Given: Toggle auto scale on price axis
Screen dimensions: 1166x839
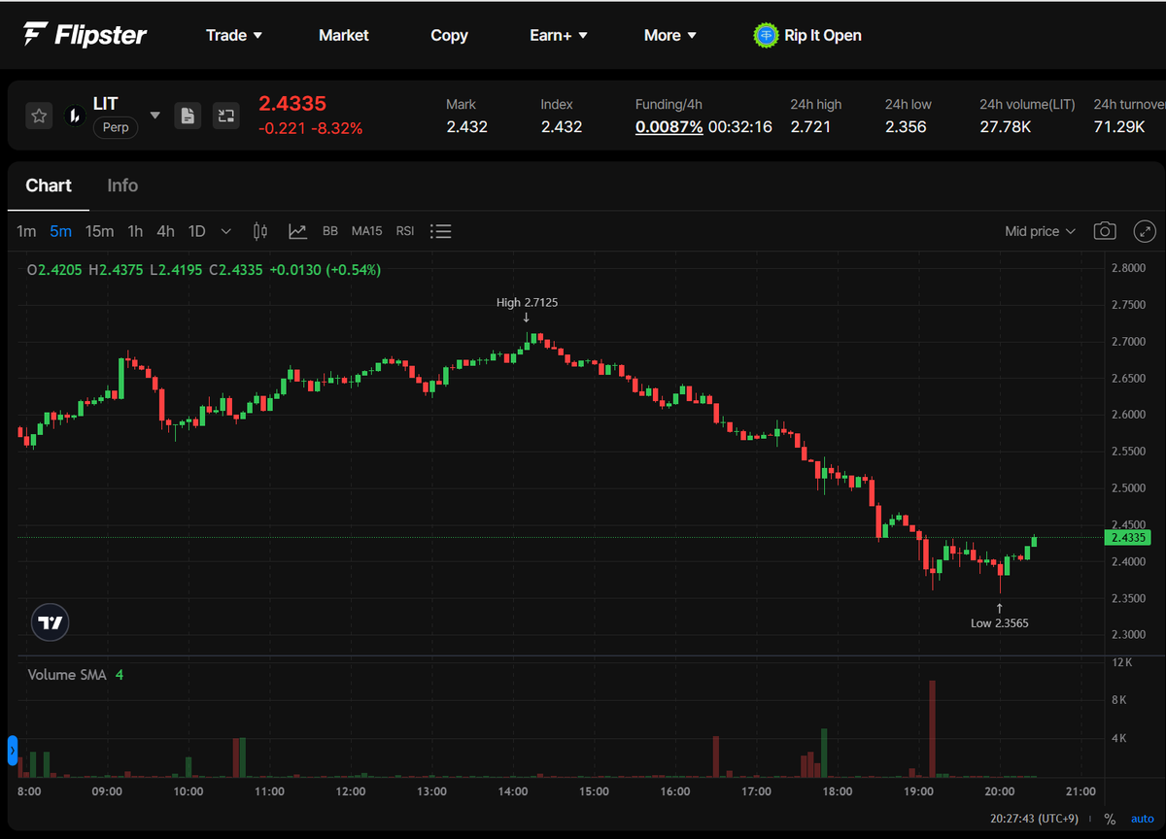Looking at the screenshot, I should 1142,820.
